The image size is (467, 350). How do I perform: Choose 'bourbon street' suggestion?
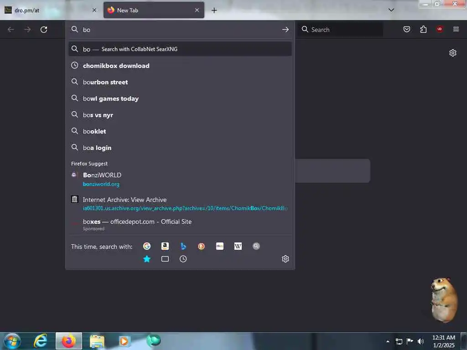click(x=180, y=82)
